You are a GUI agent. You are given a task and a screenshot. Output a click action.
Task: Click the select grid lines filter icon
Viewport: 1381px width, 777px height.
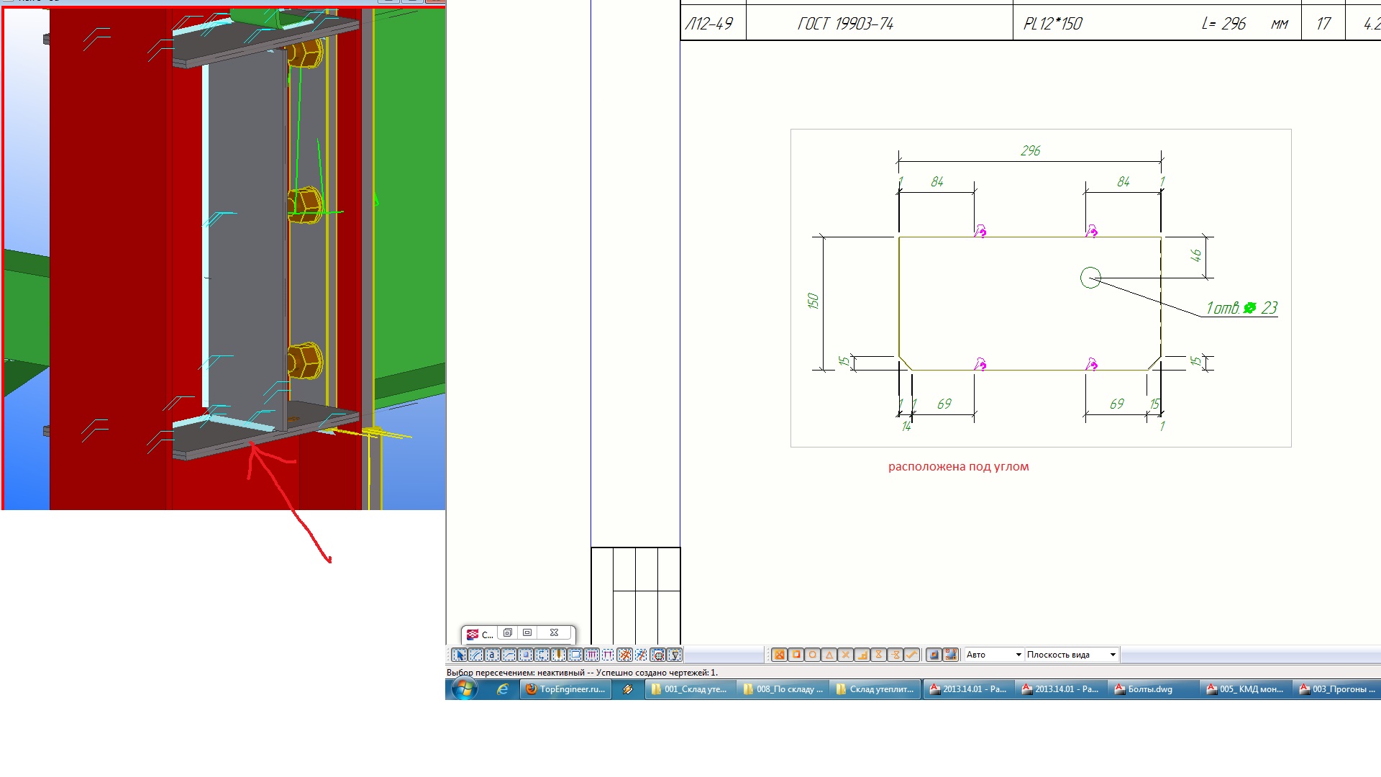pyautogui.click(x=591, y=655)
